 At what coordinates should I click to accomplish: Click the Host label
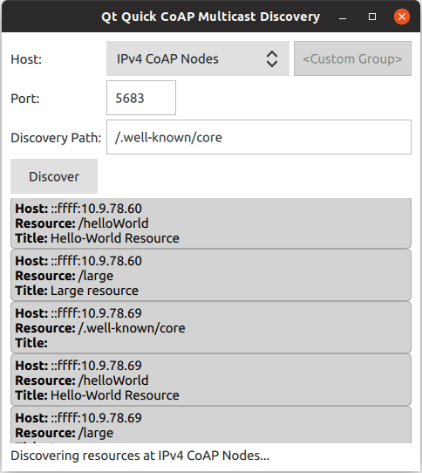tap(26, 59)
